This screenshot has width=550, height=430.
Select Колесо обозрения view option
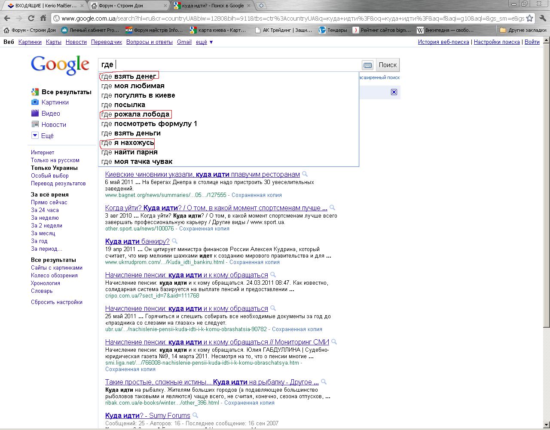point(54,276)
